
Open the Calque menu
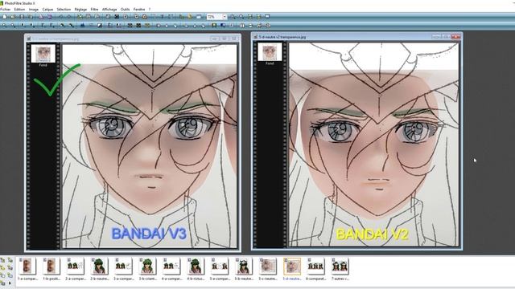[47, 9]
